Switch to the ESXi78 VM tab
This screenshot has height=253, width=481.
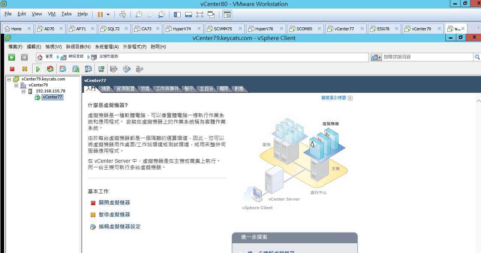point(384,29)
